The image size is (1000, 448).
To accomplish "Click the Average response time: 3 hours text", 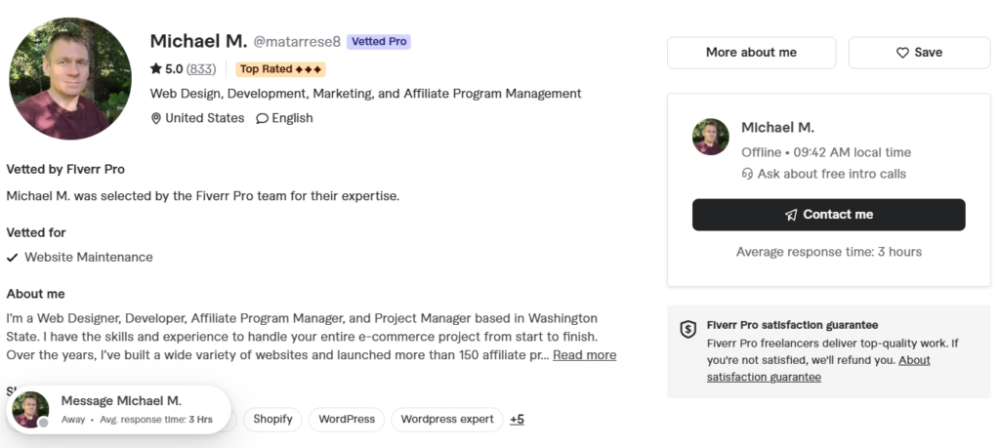I will [x=829, y=252].
